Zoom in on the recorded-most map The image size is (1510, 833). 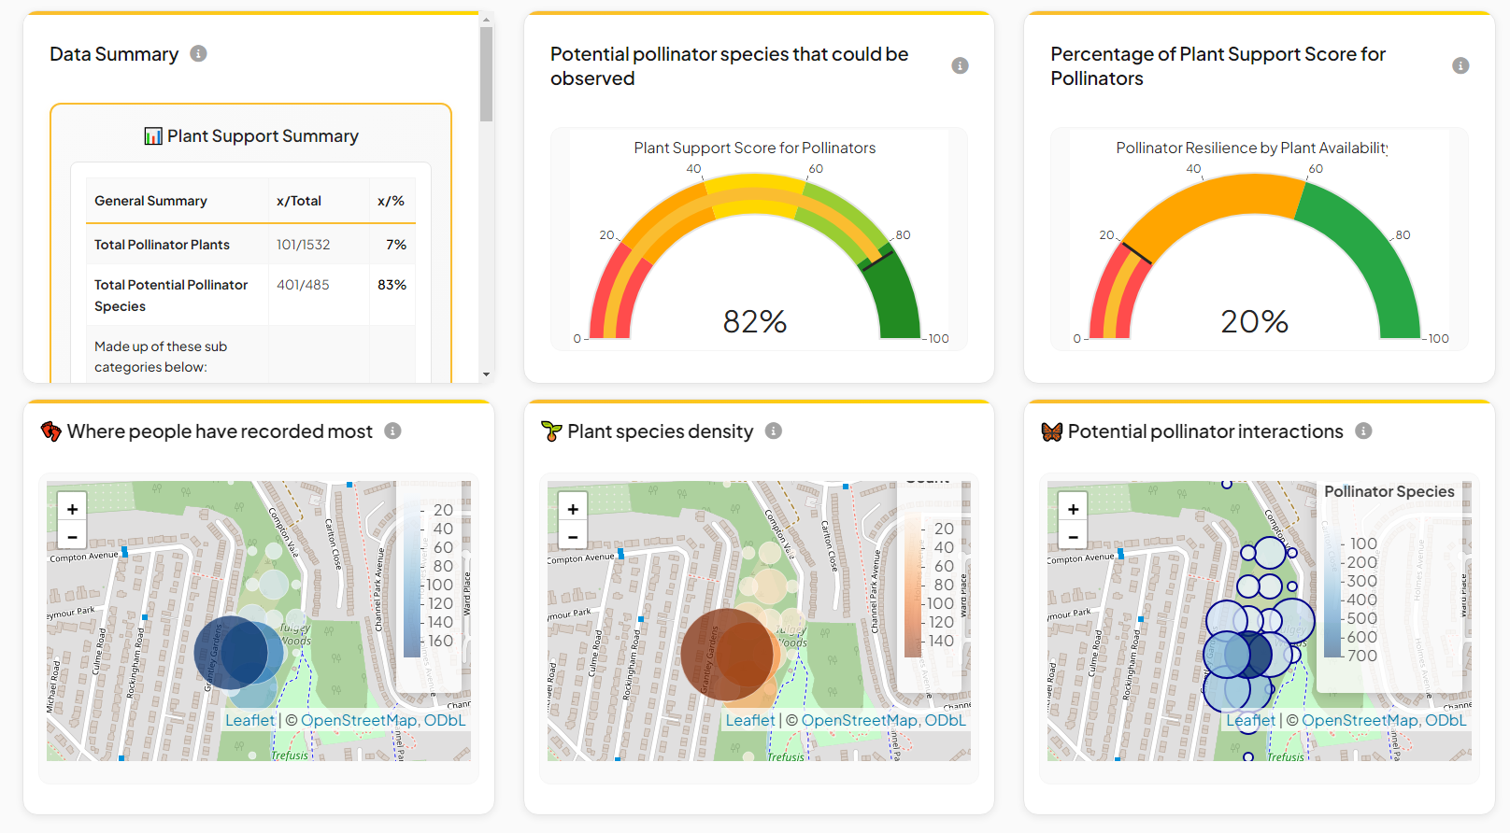pos(72,508)
